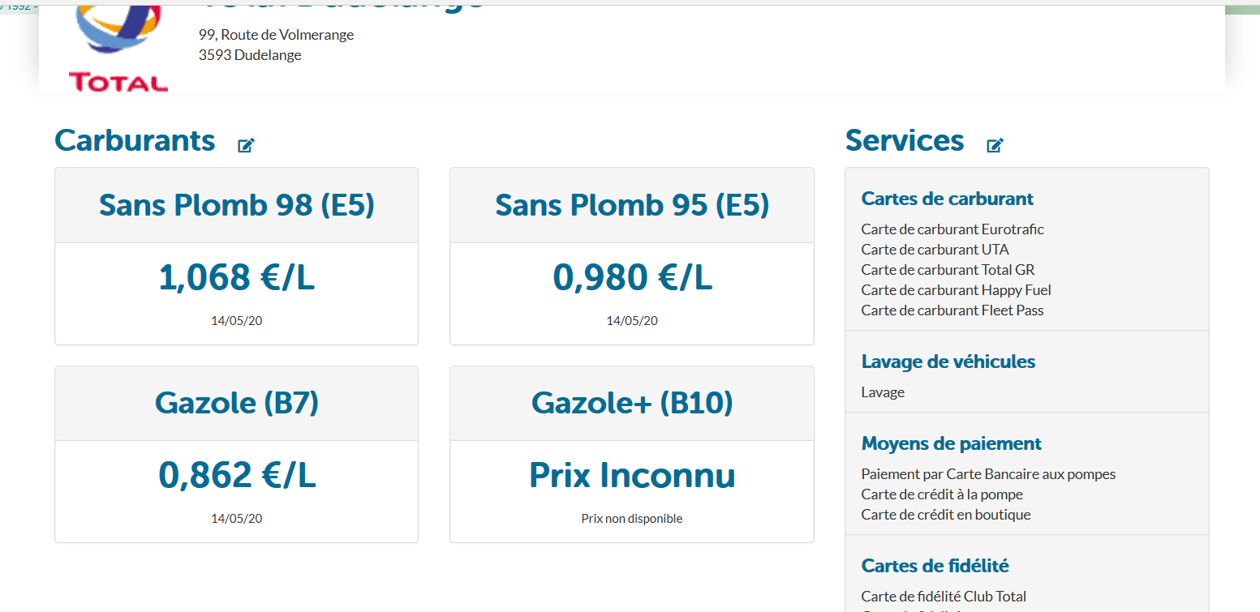The width and height of the screenshot is (1260, 612).
Task: Click the Moyens de paiement heading
Action: (951, 443)
